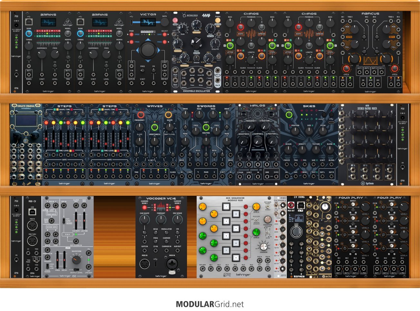420x311 pixels.
Task: Click the CLK RATE slider on the 150 module
Action: (x=76, y=221)
